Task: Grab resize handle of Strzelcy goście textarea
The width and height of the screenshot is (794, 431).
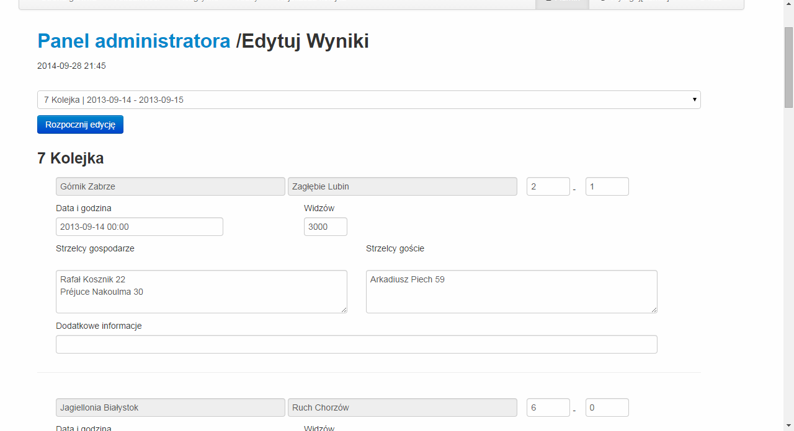Action: click(654, 310)
